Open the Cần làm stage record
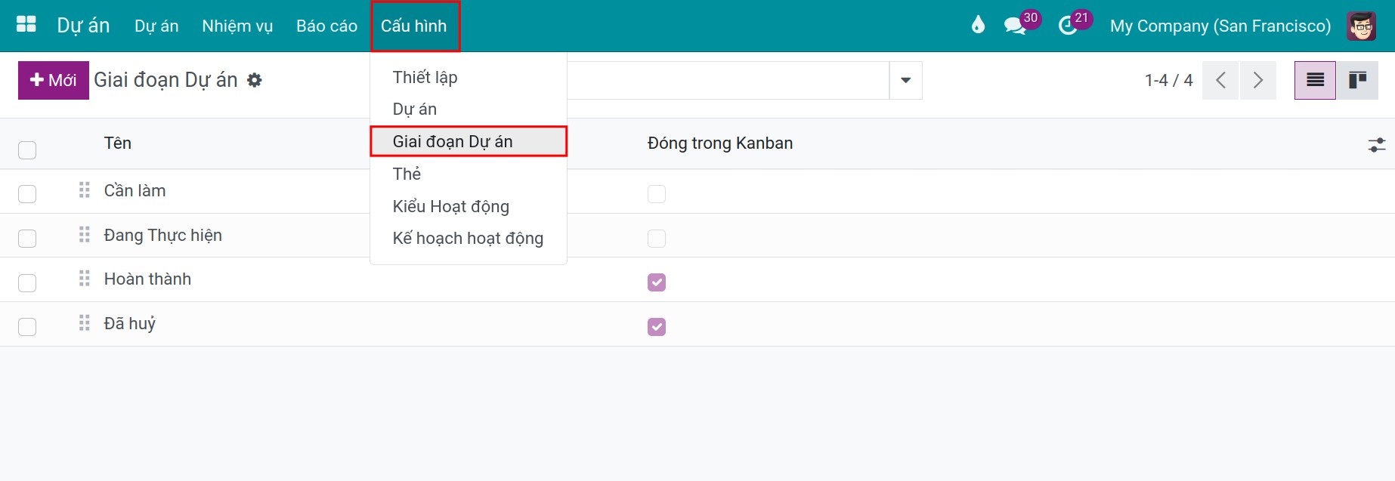The image size is (1395, 481). point(135,190)
